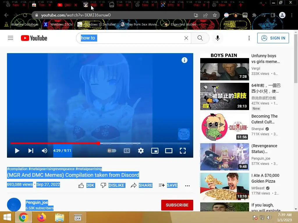Screen dimensions: 298x223
Task: Open the SHARE dialog
Action: coord(142,185)
